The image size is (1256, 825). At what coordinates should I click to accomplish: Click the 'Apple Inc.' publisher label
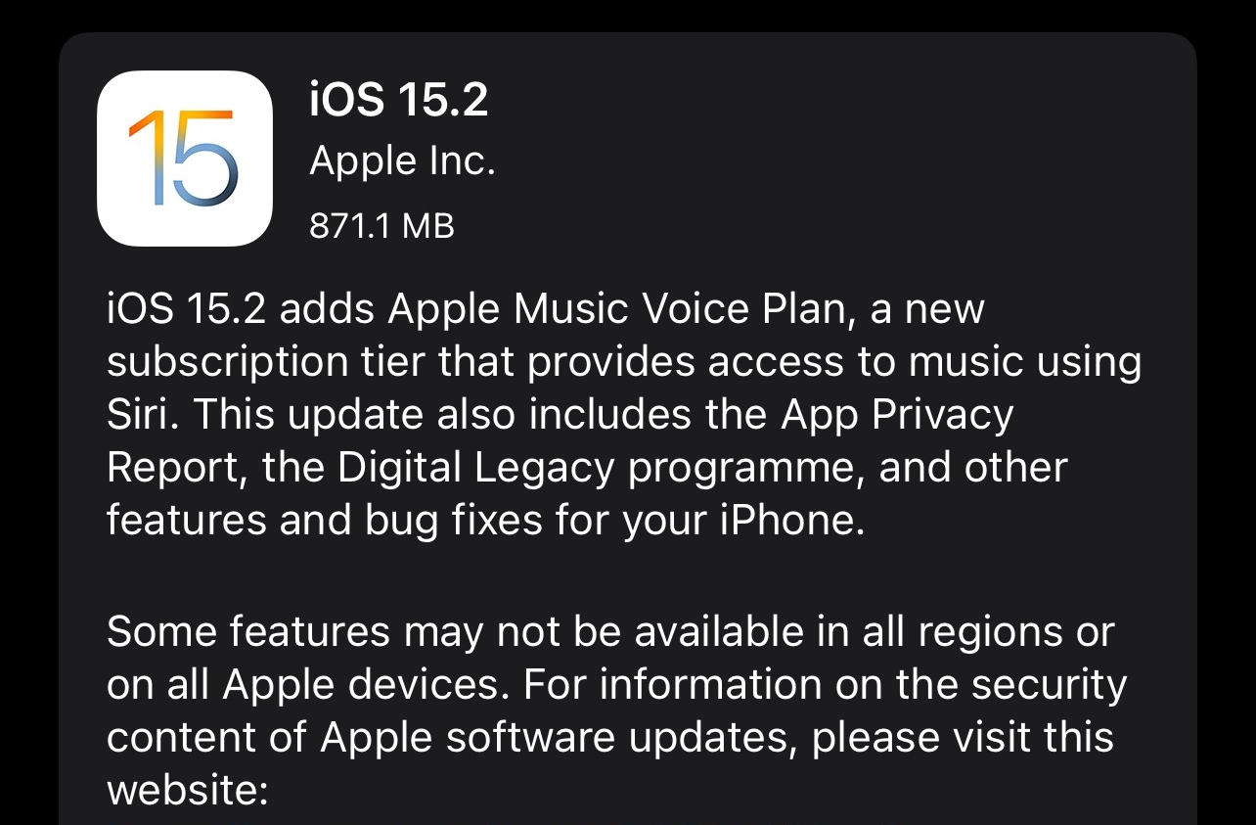click(402, 161)
